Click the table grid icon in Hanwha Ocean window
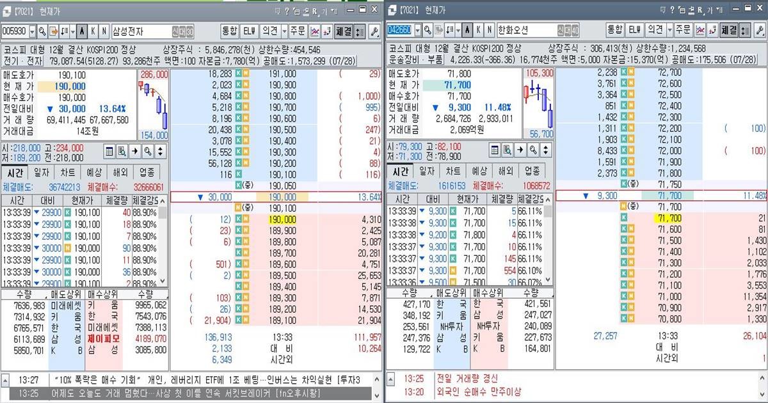768x403 pixels. (x=495, y=151)
